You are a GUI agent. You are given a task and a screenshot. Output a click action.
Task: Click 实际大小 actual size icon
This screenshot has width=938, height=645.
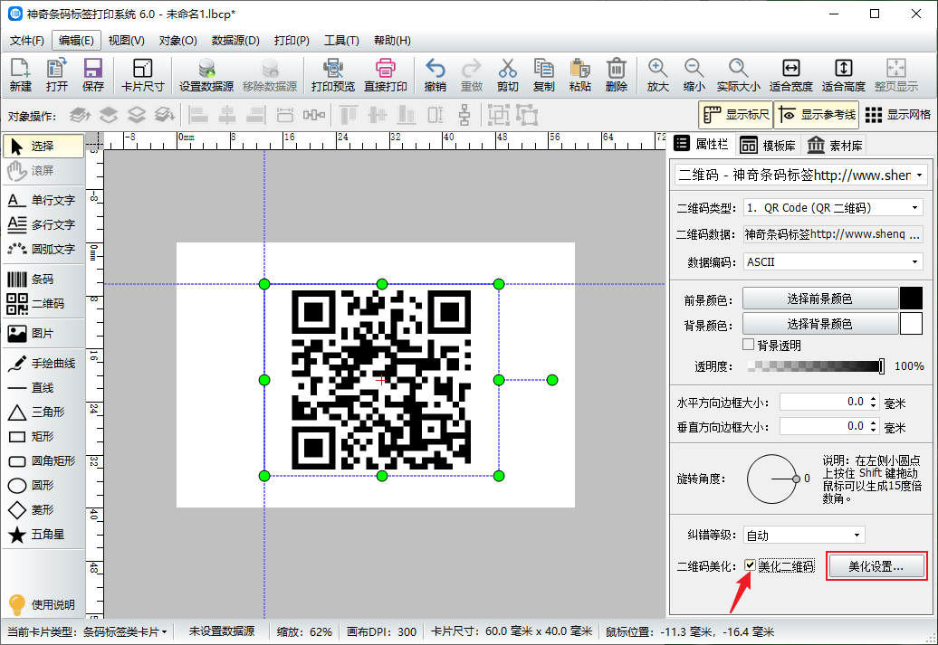[x=738, y=75]
